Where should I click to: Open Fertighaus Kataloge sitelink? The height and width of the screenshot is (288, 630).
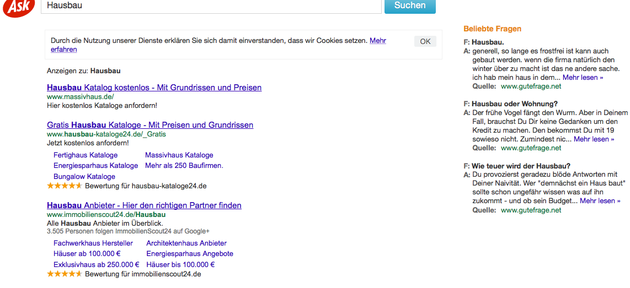tap(86, 155)
